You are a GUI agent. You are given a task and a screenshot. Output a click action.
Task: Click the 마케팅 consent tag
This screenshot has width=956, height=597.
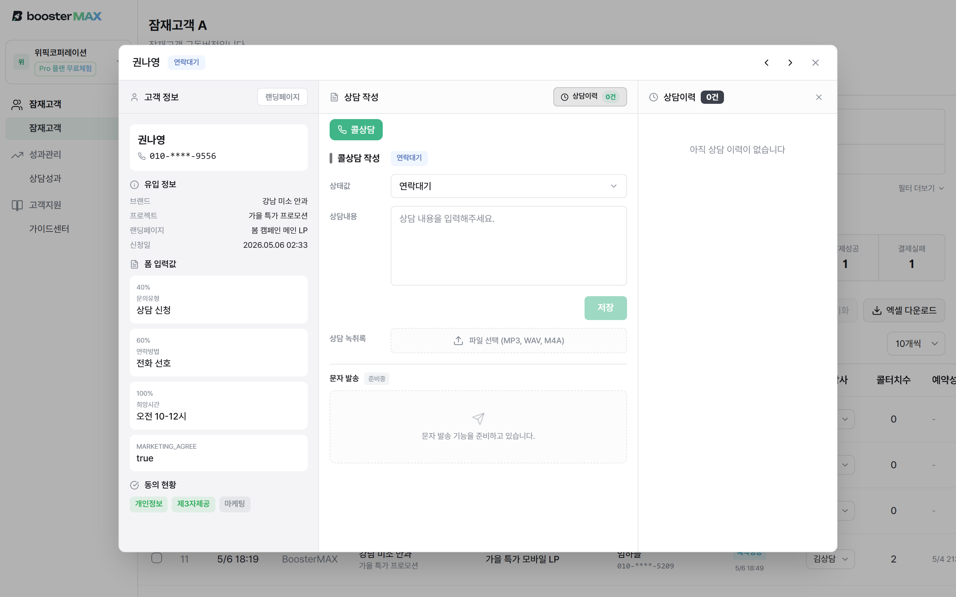pos(235,504)
